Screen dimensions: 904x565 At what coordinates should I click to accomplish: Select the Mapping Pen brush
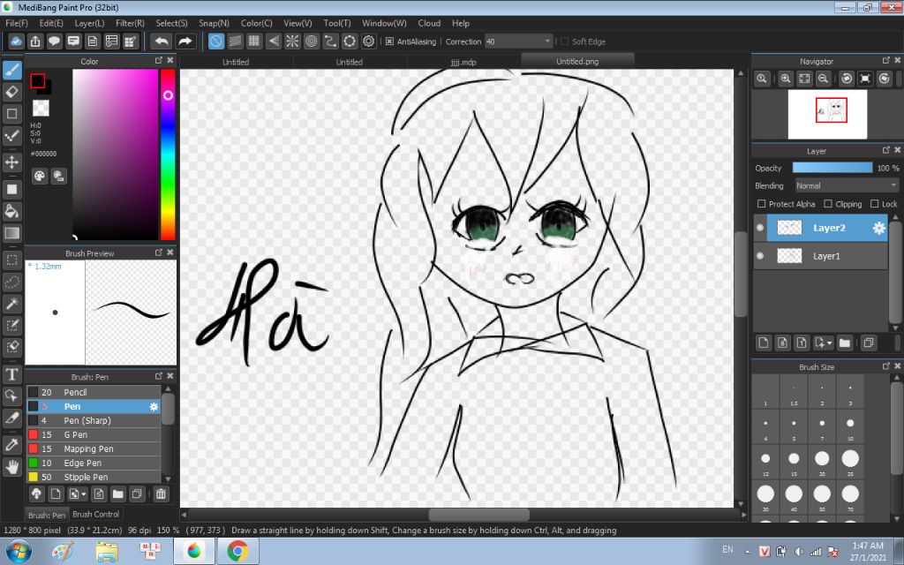tap(94, 449)
